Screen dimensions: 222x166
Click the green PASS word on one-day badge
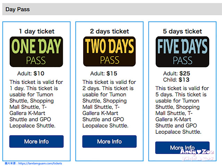pos(36,60)
